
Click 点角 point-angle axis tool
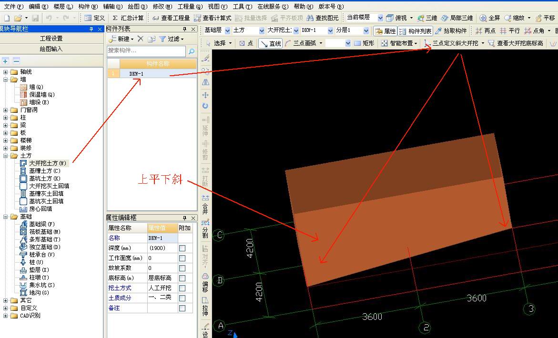pyautogui.click(x=534, y=31)
